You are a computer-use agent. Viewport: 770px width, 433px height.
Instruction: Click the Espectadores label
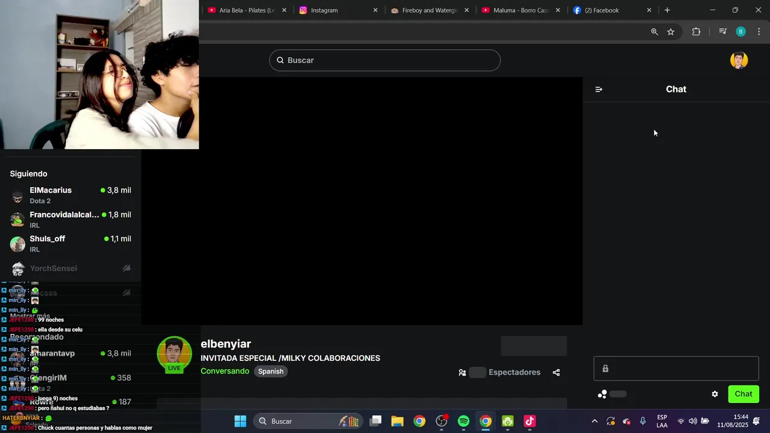pos(514,372)
